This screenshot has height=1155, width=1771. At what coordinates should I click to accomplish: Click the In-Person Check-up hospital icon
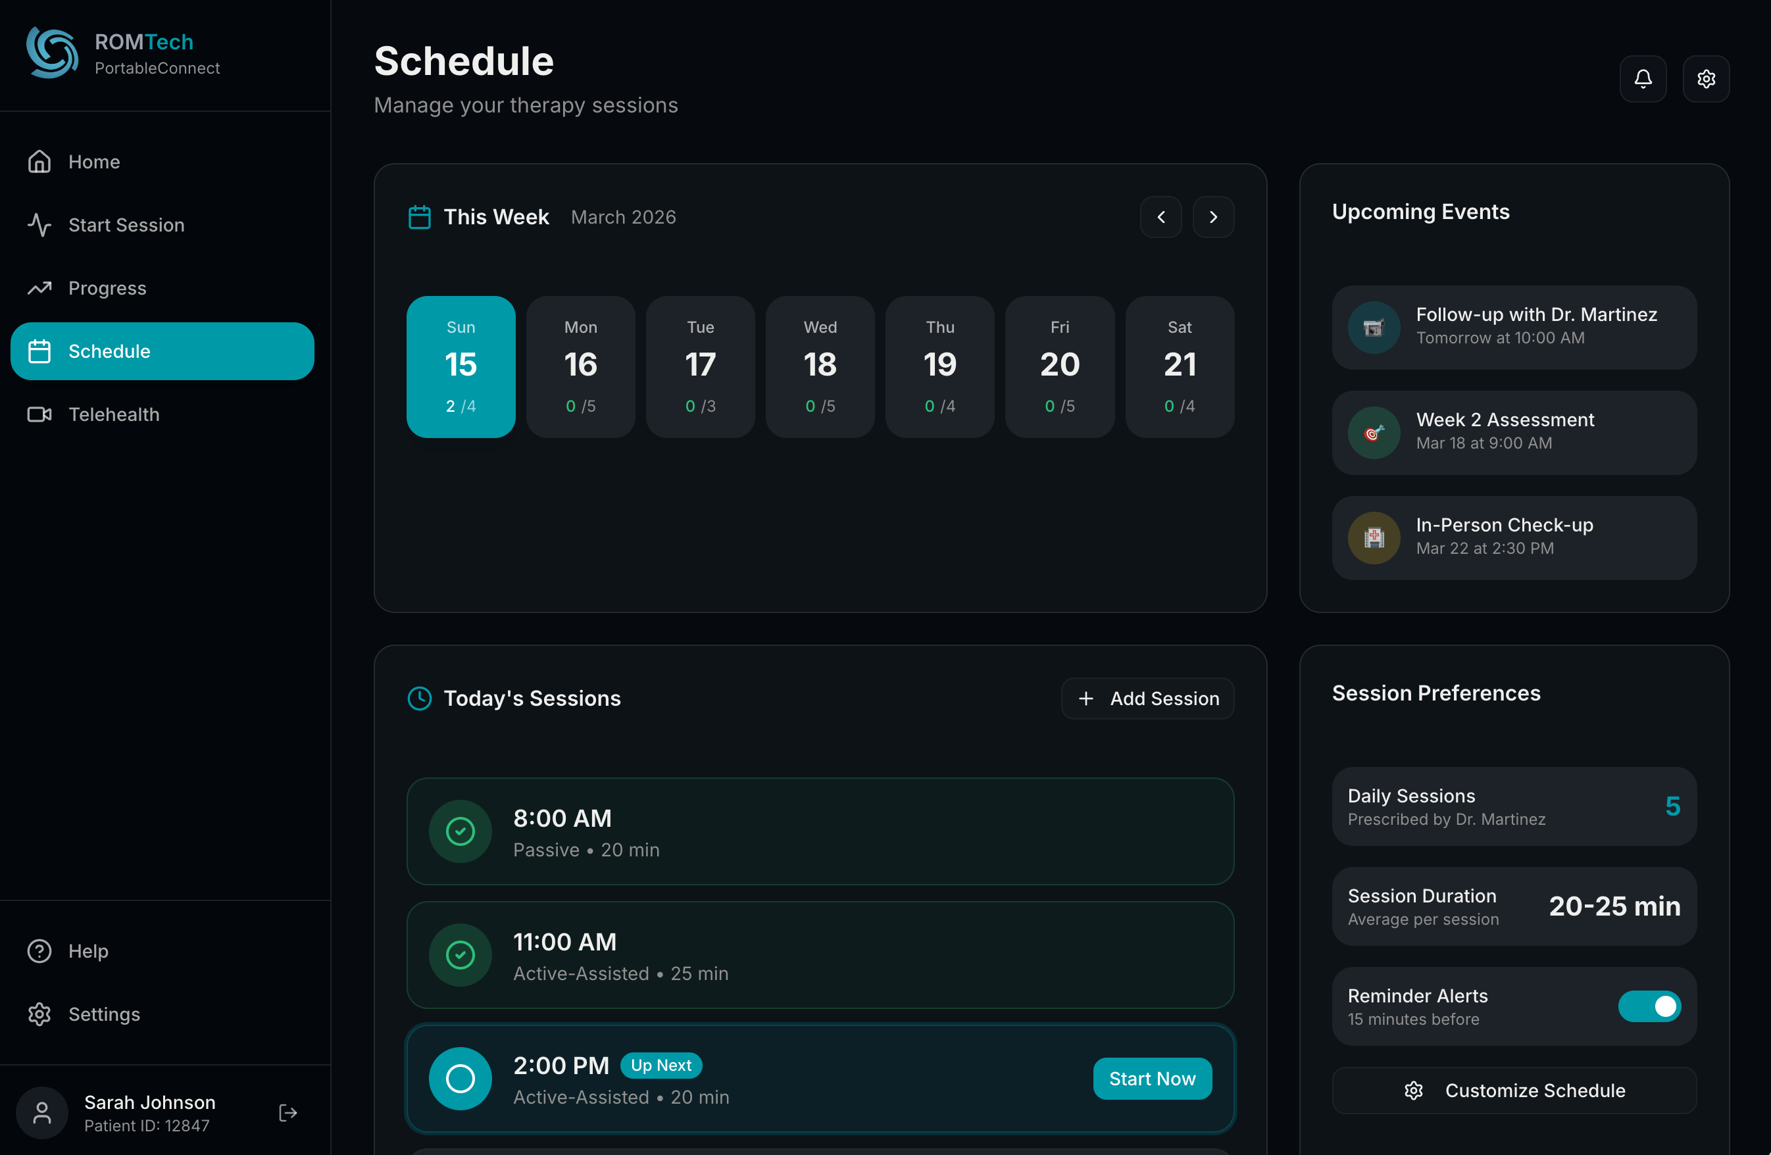click(1374, 537)
